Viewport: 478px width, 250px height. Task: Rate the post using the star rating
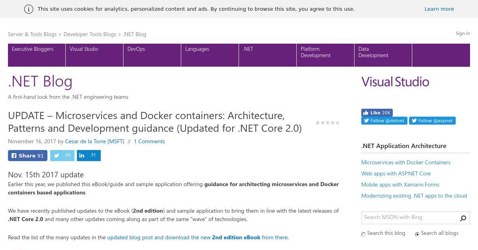[x=327, y=123]
